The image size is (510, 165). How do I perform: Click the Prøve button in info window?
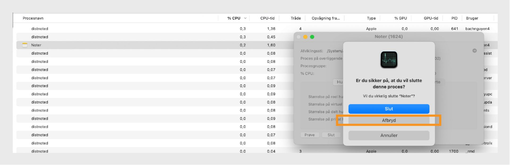coord(309,135)
